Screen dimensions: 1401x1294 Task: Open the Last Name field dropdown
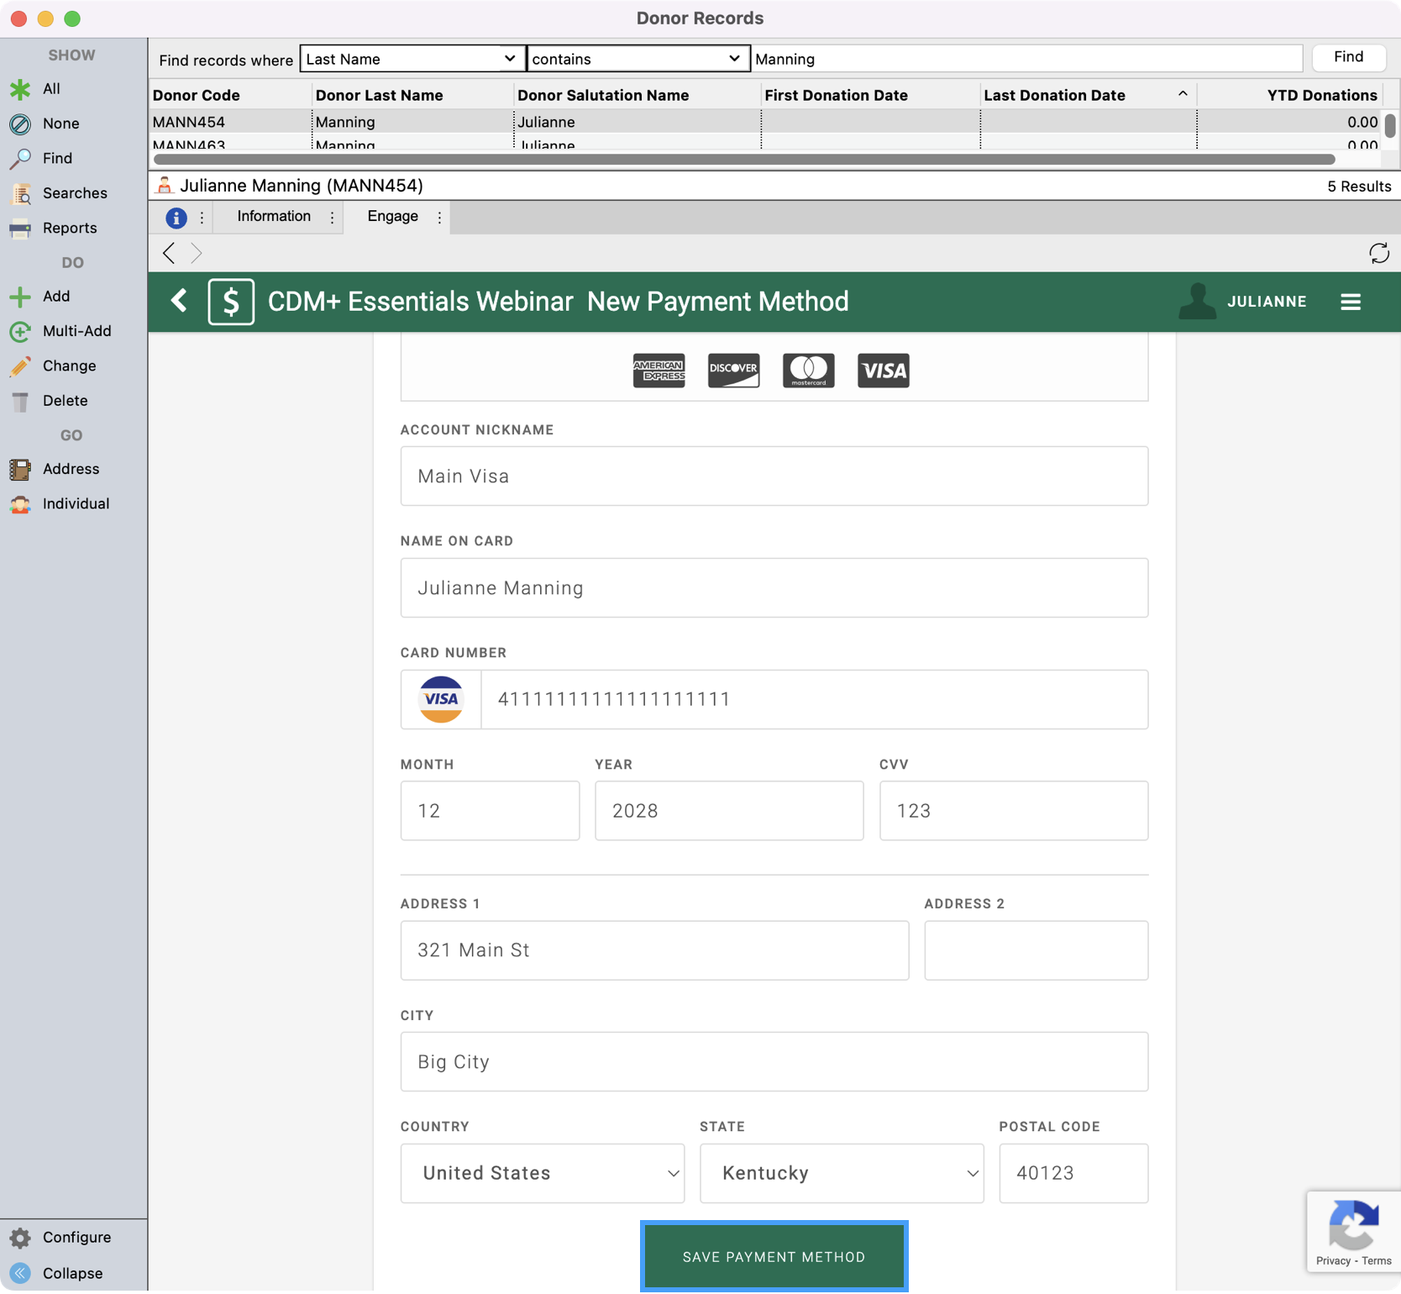pos(412,59)
